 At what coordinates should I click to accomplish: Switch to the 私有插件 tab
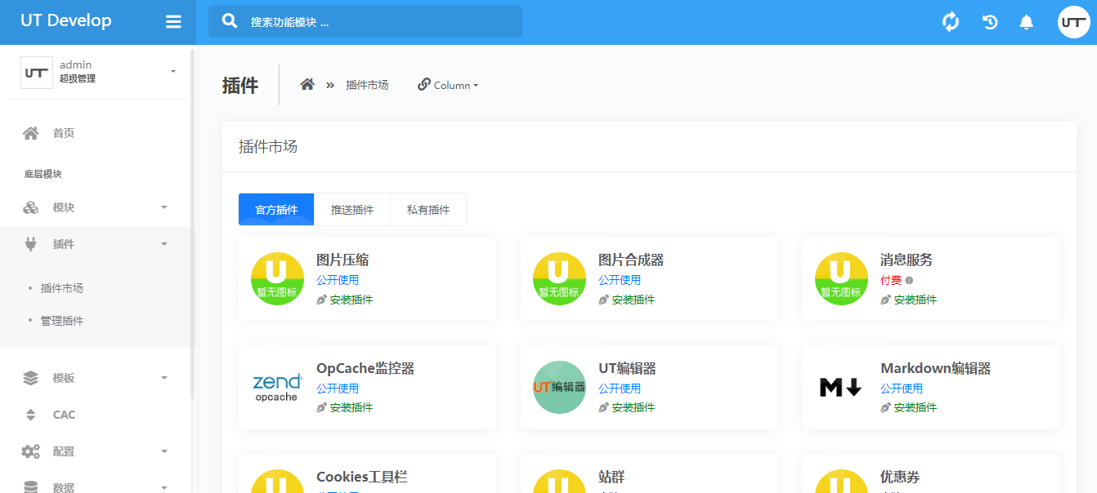[428, 210]
